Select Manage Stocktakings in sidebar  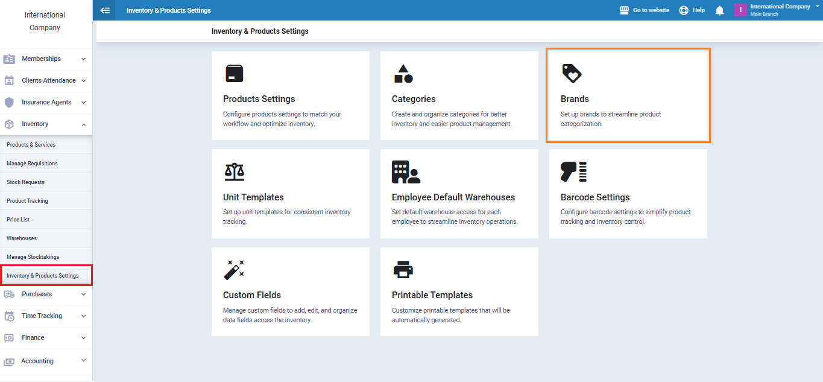pyautogui.click(x=33, y=257)
